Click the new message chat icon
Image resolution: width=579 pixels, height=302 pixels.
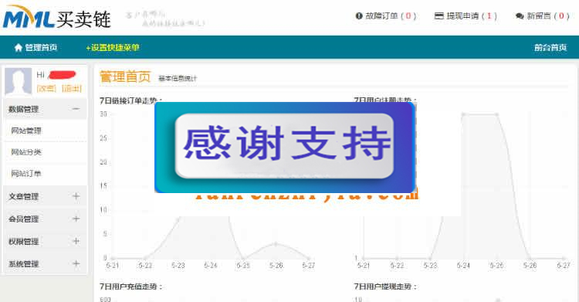[520, 16]
